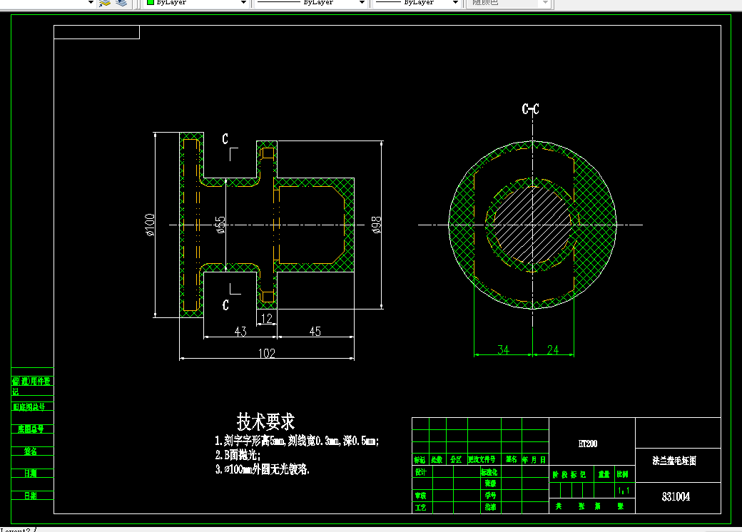Click the 标准化 label in title block
The image size is (742, 532).
click(x=489, y=472)
